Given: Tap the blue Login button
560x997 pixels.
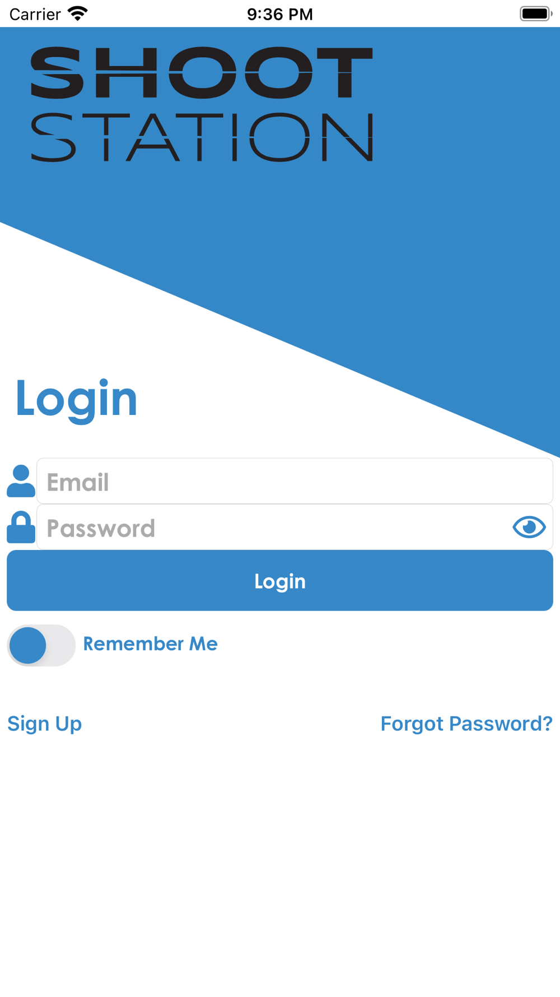Looking at the screenshot, I should click(x=280, y=580).
